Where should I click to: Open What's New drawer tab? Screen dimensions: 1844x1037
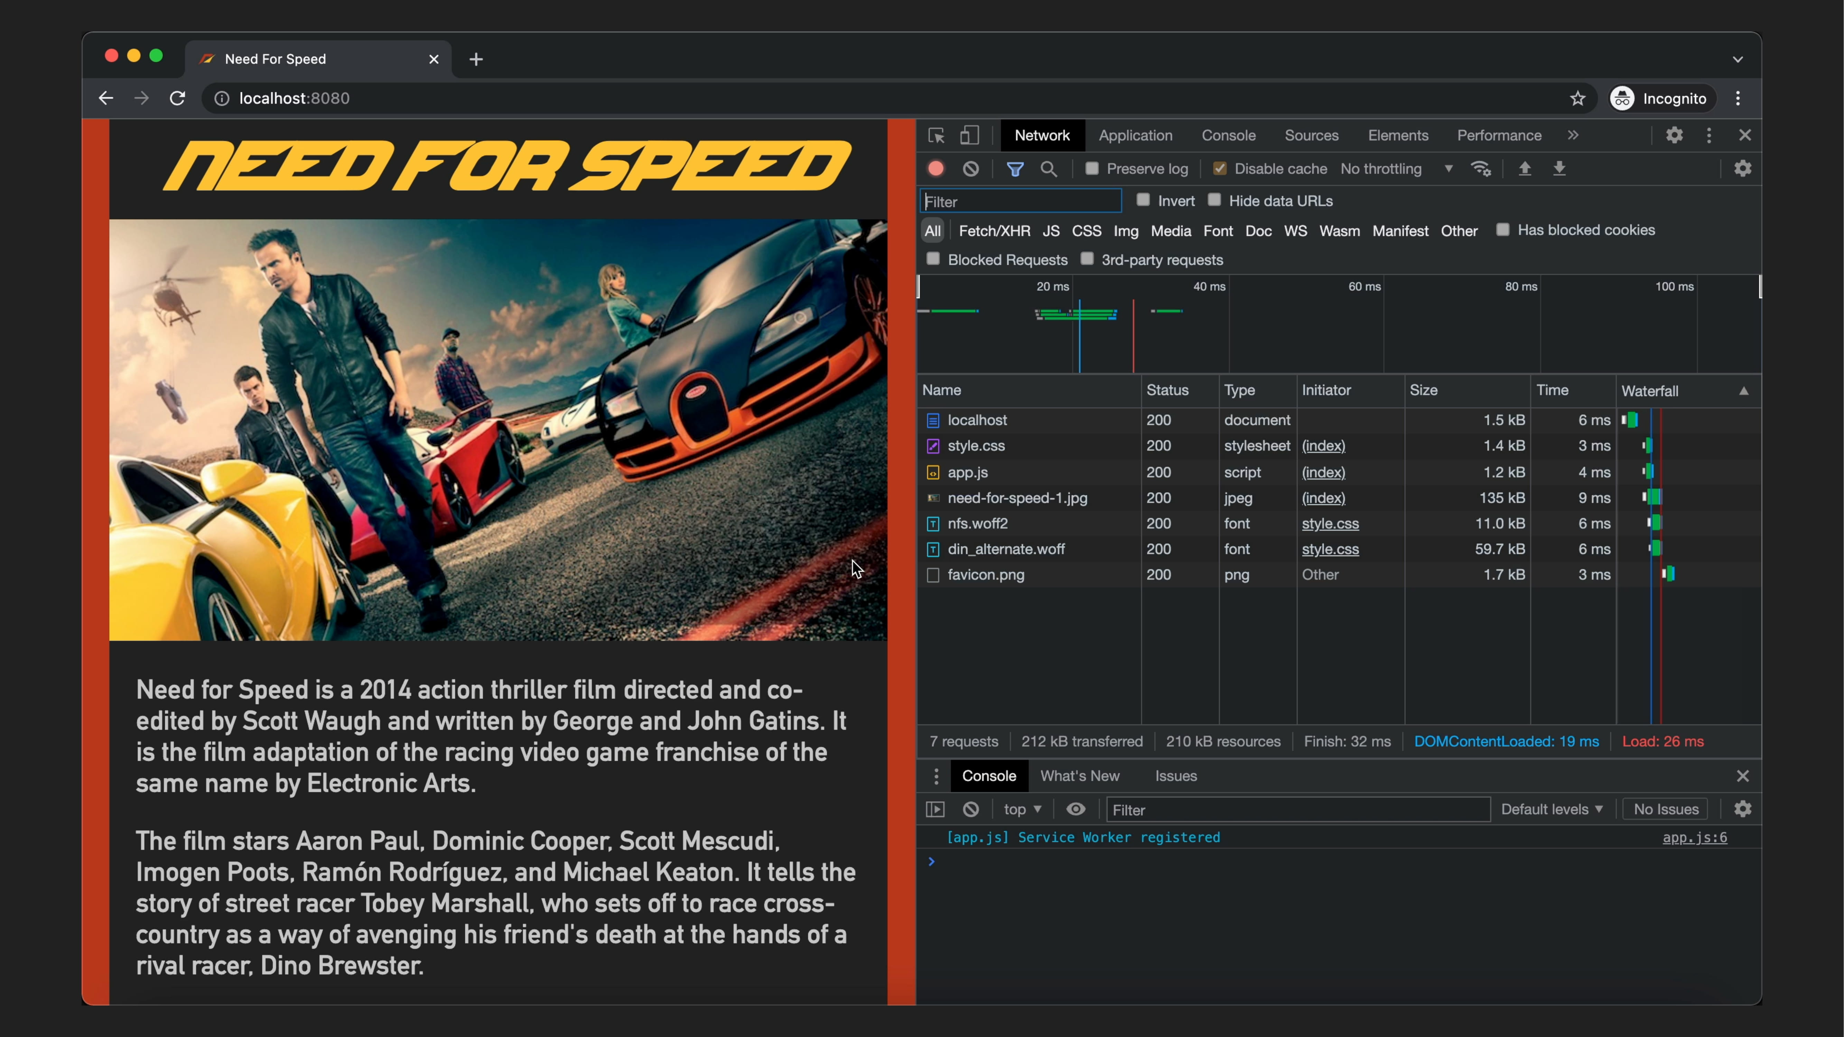click(1080, 776)
